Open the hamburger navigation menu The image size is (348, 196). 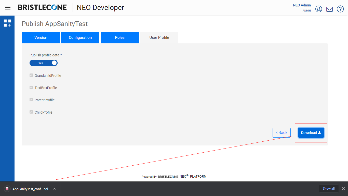click(x=8, y=8)
